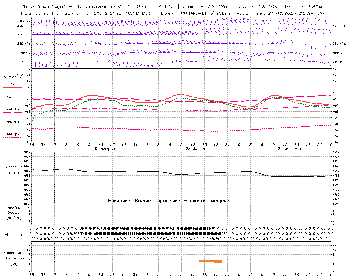Click the orange convective cloud bar
The image size is (347, 277).
coord(210,261)
